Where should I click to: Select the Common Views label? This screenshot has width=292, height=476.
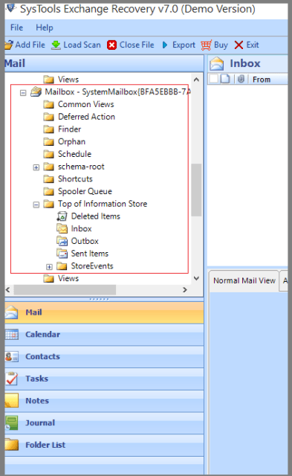tap(85, 104)
